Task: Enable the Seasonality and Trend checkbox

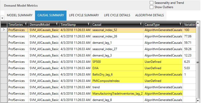Action: tap(152, 3)
